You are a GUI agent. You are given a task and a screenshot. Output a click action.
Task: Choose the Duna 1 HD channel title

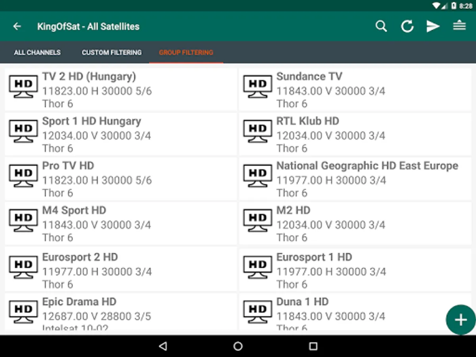303,302
